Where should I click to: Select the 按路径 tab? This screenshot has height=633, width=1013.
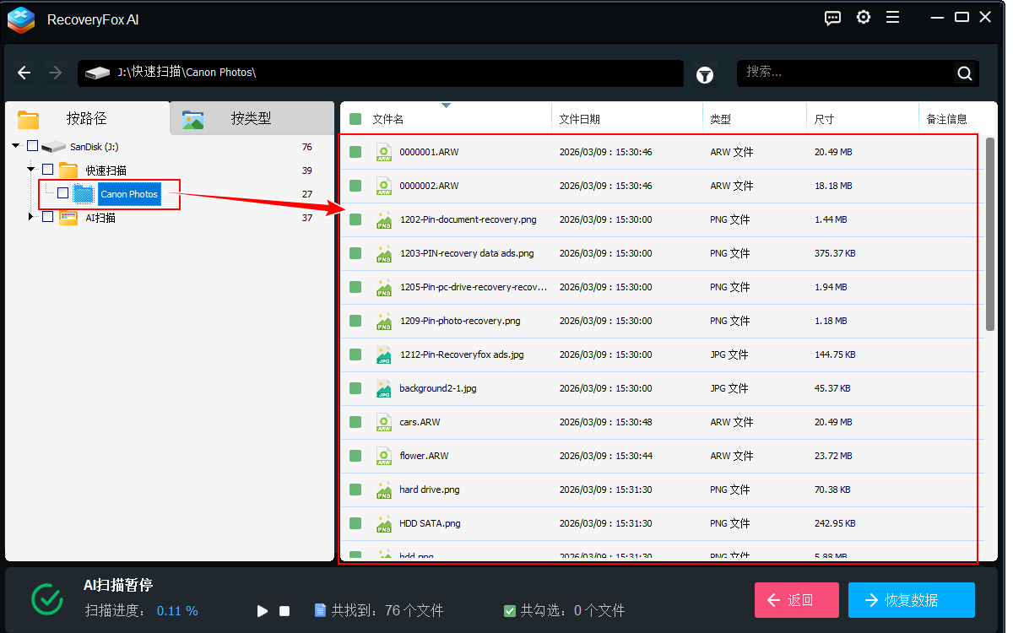86,119
